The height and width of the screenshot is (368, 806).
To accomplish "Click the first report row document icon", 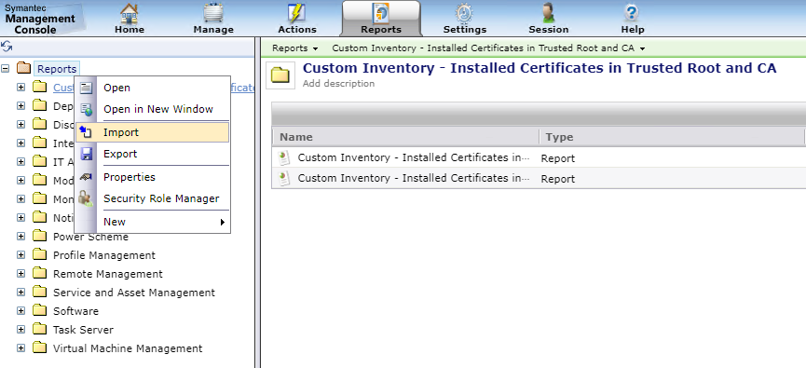I will 284,157.
